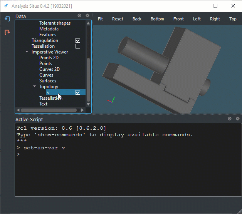
Task: Float the Active Script panel icon
Action: pos(230,119)
